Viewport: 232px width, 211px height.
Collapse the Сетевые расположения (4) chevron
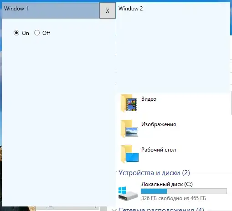click(x=114, y=210)
